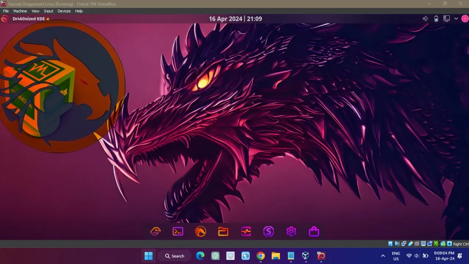
Task: Open Windows notification bell
Action: 460,256
